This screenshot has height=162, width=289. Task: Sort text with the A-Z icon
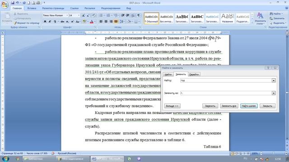click(133, 15)
